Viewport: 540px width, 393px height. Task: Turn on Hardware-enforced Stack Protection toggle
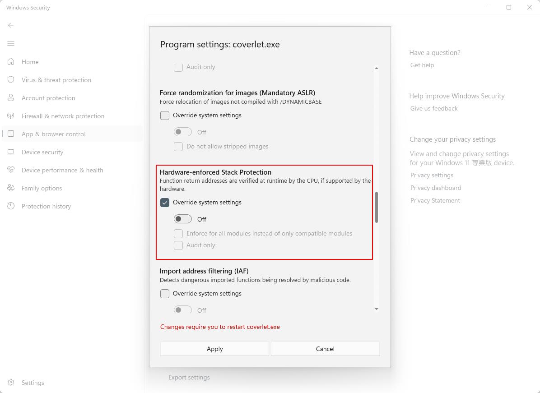[183, 219]
